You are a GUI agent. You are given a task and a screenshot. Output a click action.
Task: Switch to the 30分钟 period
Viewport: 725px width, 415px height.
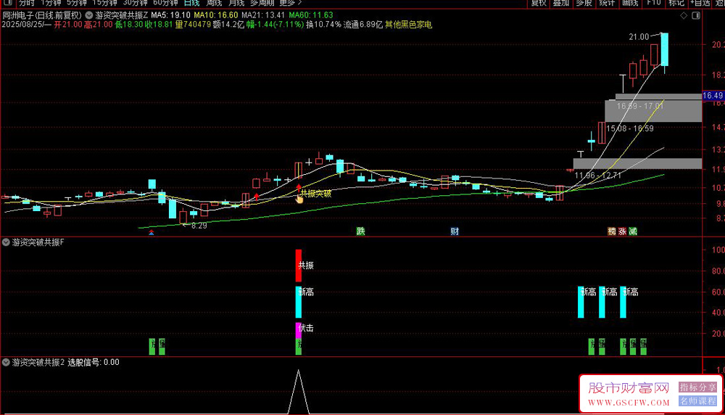click(x=135, y=3)
